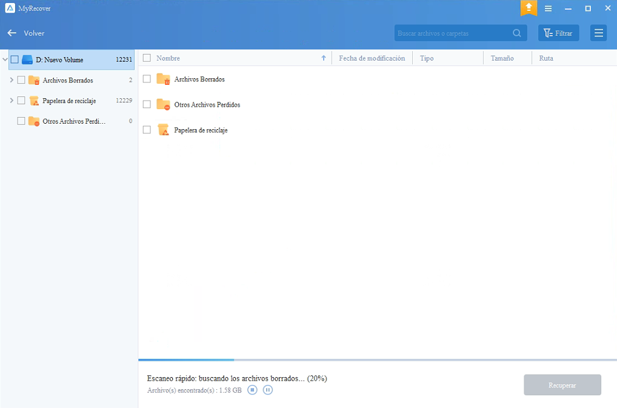Viewport: 617px width, 408px height.
Task: Click the D: Nuevo Volume drive icon
Action: coord(27,60)
